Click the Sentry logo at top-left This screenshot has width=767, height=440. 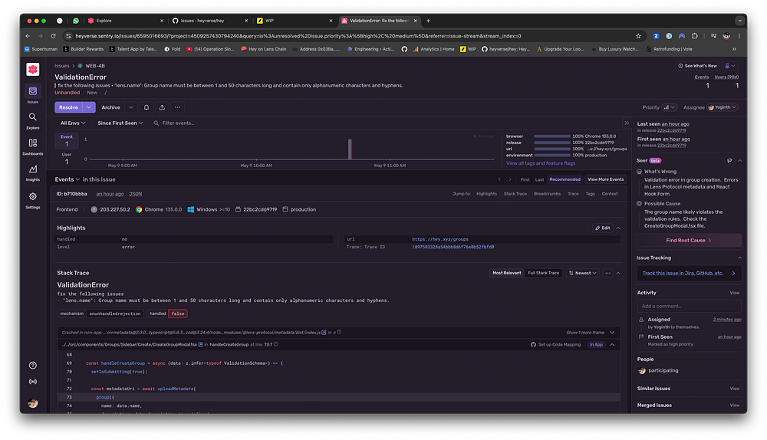33,70
